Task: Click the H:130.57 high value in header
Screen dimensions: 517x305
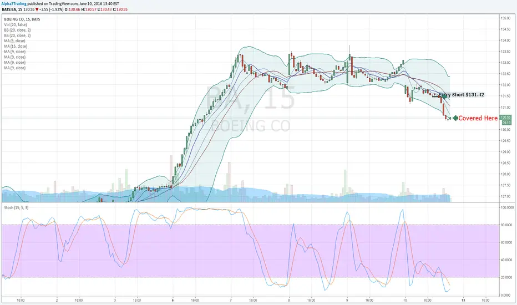Action: pos(89,9)
